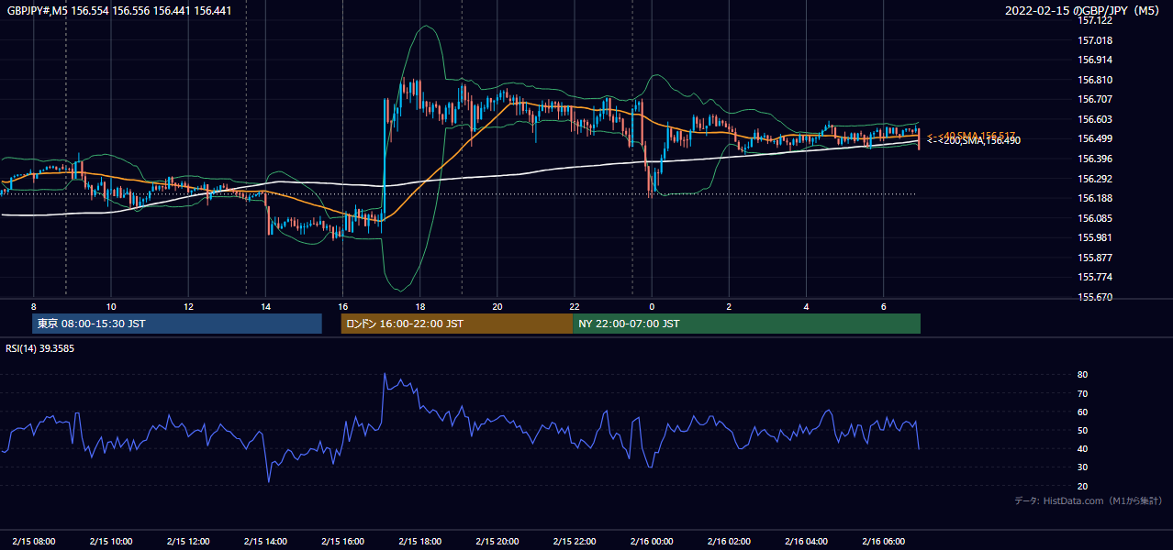Click the time label 2/15 18:00
Screen dimensions: 1173x550
[419, 542]
